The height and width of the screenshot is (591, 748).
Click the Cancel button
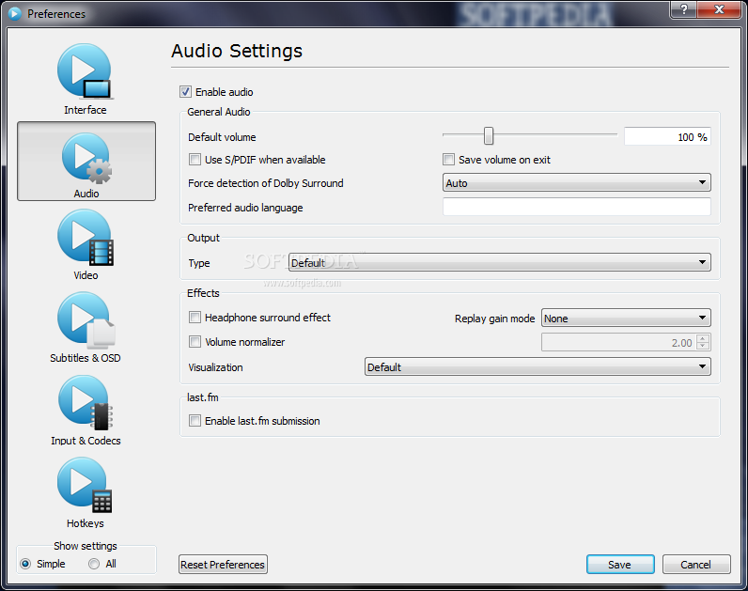click(x=696, y=565)
